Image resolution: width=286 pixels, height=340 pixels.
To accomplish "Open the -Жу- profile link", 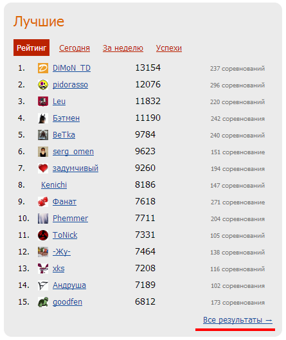I will (62, 252).
